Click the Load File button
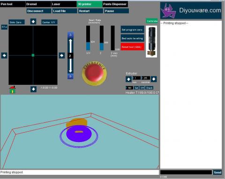This screenshot has width=225, height=179. point(65,11)
